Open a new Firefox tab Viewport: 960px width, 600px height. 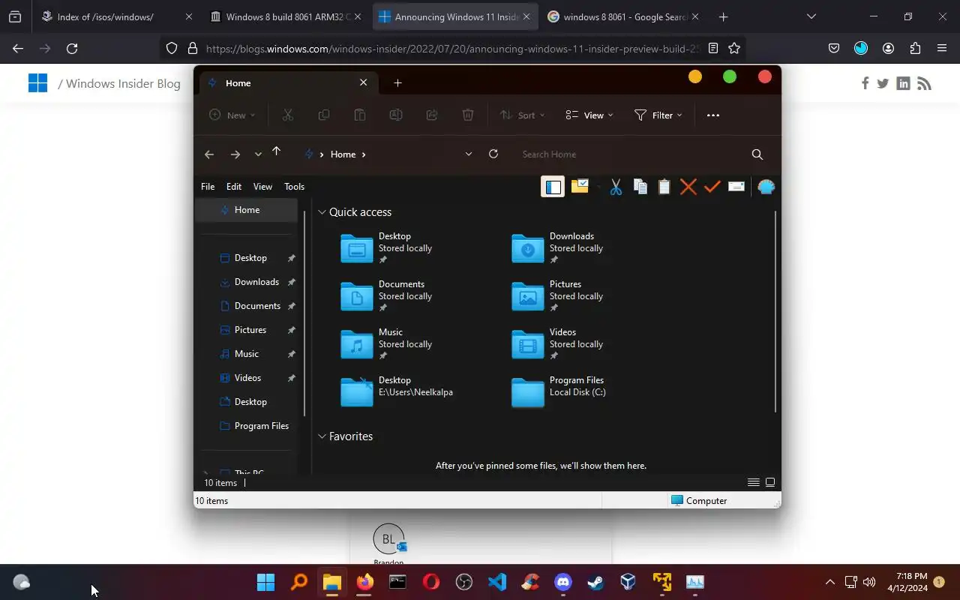pyautogui.click(x=723, y=16)
